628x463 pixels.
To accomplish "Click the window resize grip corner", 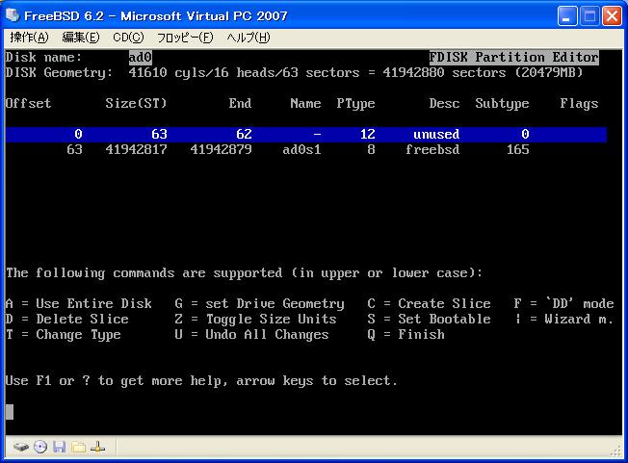I will (616, 451).
